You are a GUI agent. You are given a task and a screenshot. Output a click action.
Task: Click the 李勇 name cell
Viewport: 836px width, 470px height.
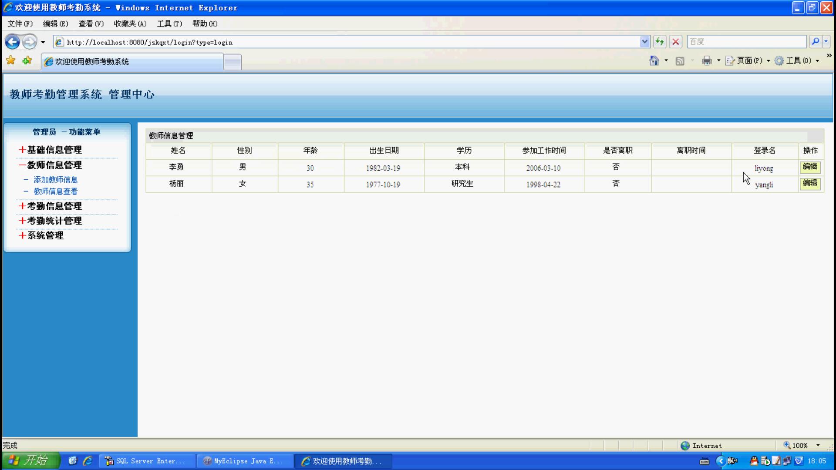click(179, 168)
